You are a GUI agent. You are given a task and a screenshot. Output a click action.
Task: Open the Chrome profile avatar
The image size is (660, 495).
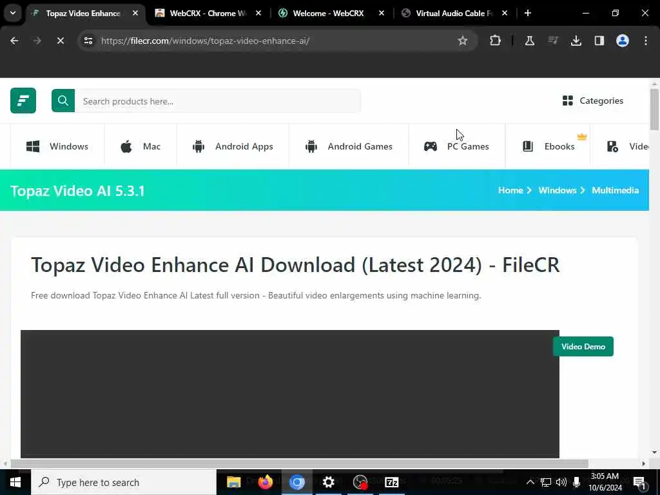[x=623, y=41]
